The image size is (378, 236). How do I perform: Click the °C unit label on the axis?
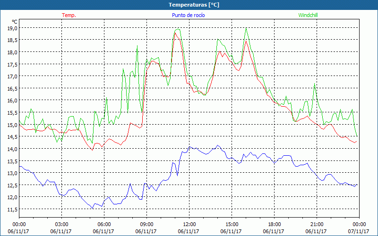15,22
